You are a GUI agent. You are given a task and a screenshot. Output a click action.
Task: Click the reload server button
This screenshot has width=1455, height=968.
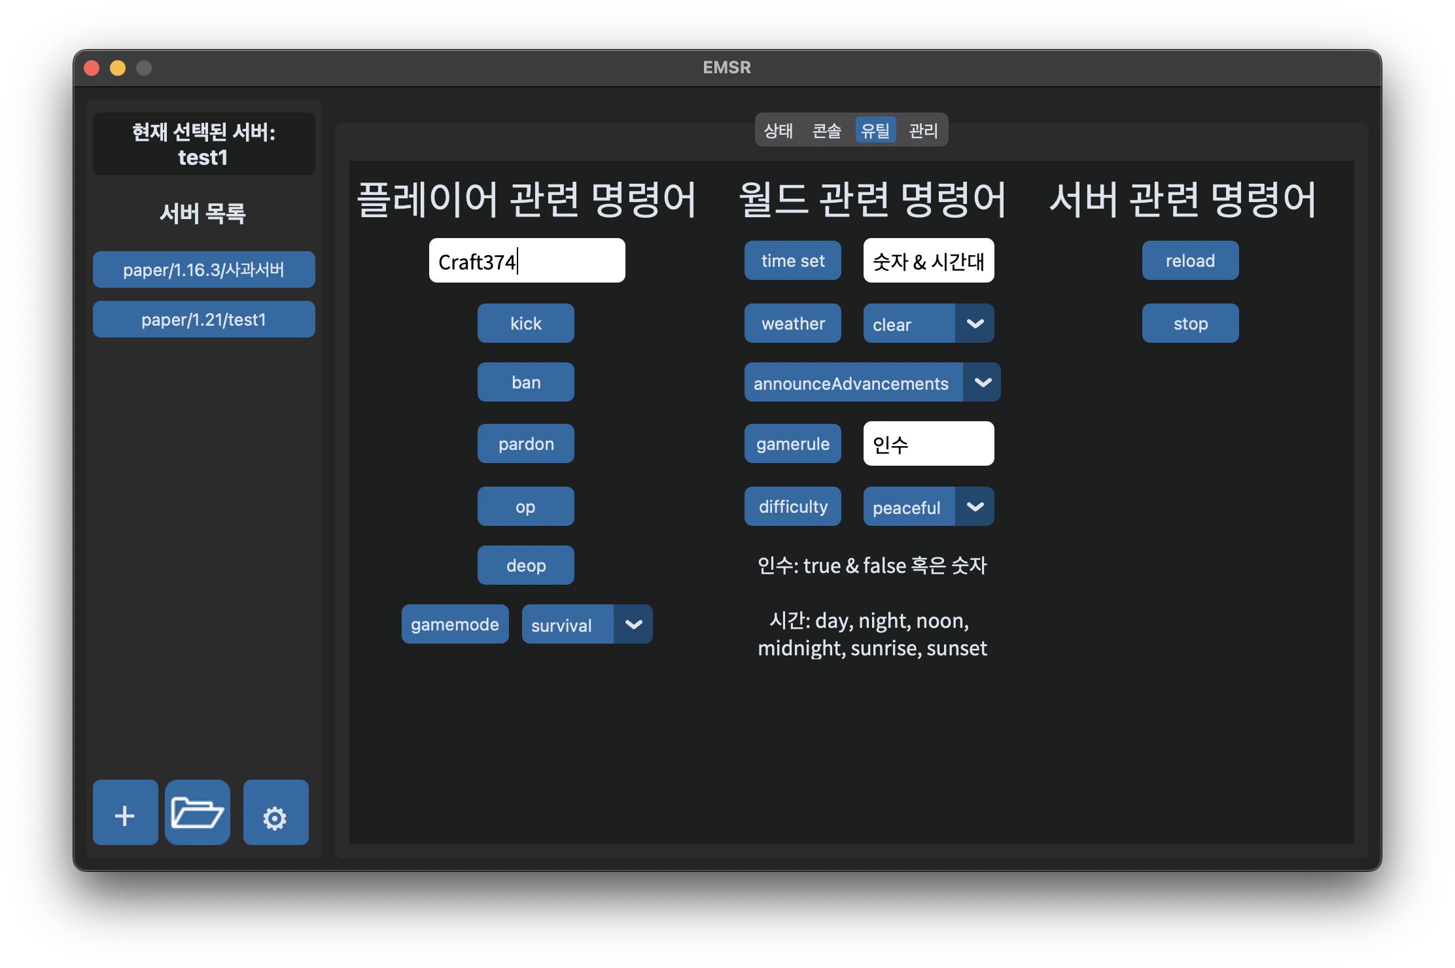(x=1190, y=260)
